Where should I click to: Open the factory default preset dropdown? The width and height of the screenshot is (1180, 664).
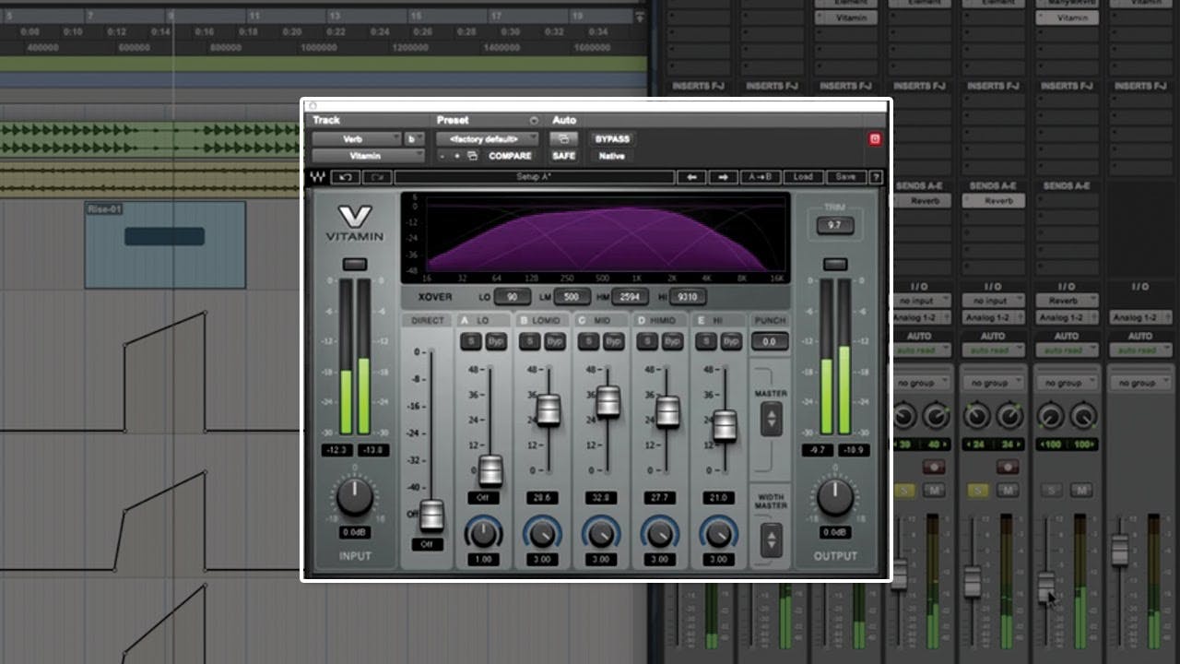pos(488,139)
